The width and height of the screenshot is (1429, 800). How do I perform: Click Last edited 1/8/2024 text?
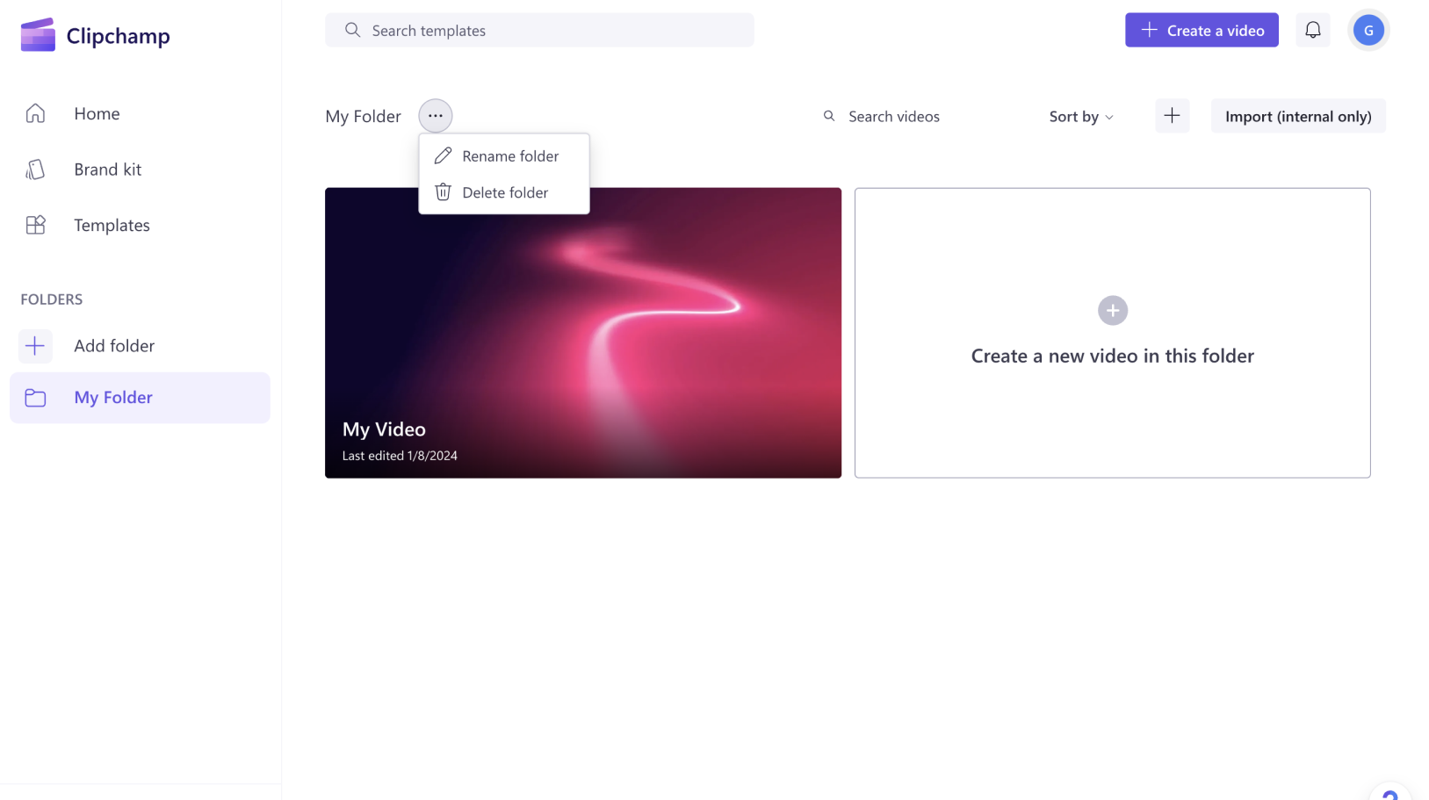pyautogui.click(x=400, y=456)
